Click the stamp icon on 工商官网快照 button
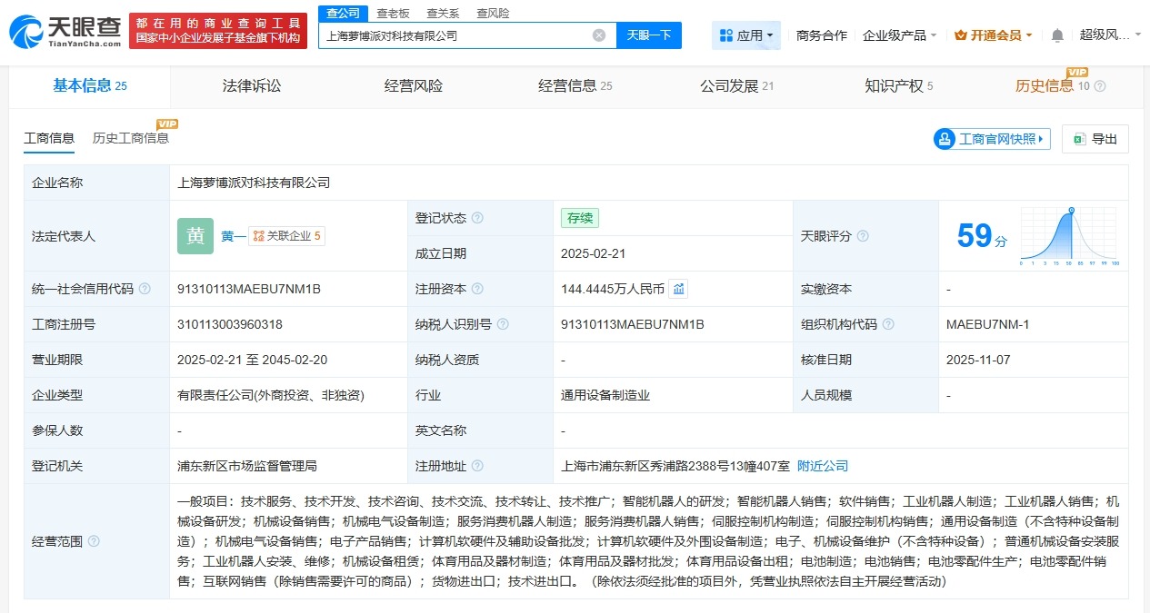Screen dimensions: 1150x613 click(x=945, y=139)
